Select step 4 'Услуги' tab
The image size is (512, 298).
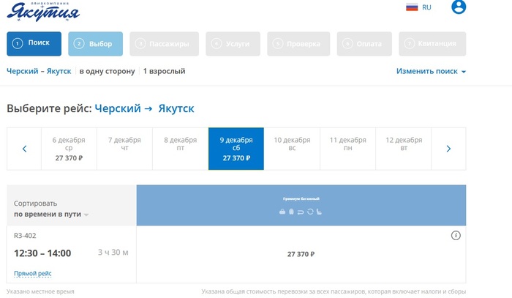pyautogui.click(x=233, y=44)
